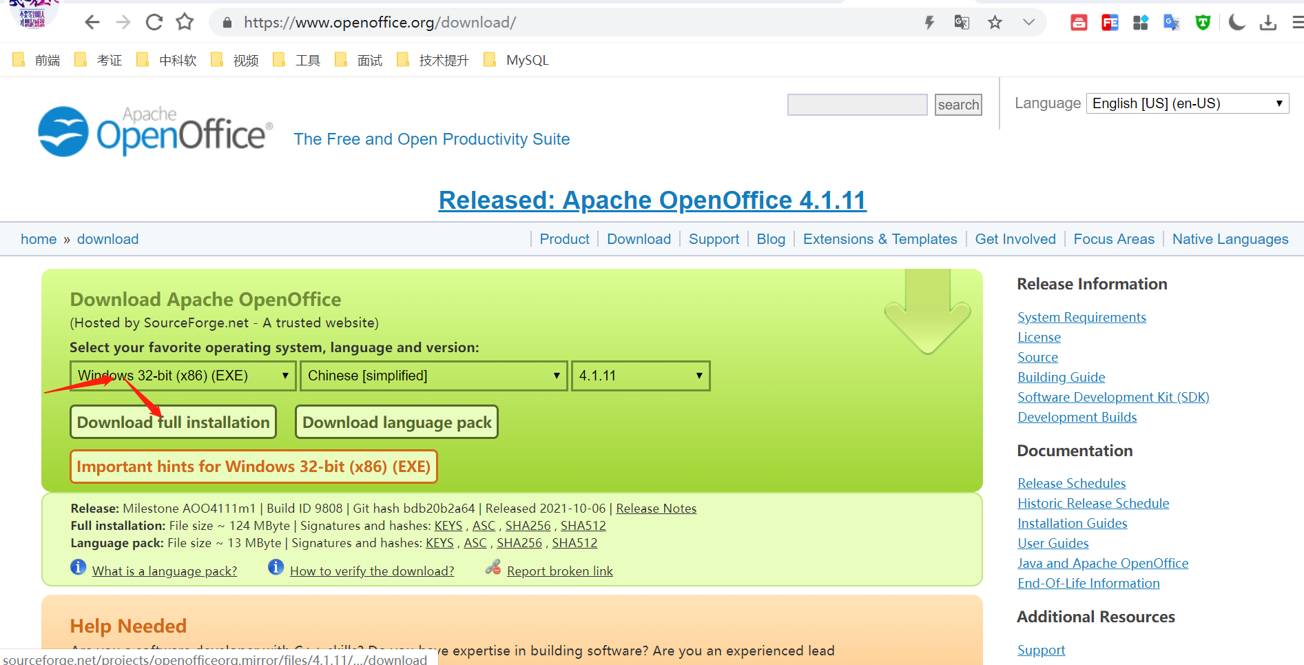Viewport: 1304px width, 665px height.
Task: Open the red FE extension icon
Action: tap(1110, 23)
